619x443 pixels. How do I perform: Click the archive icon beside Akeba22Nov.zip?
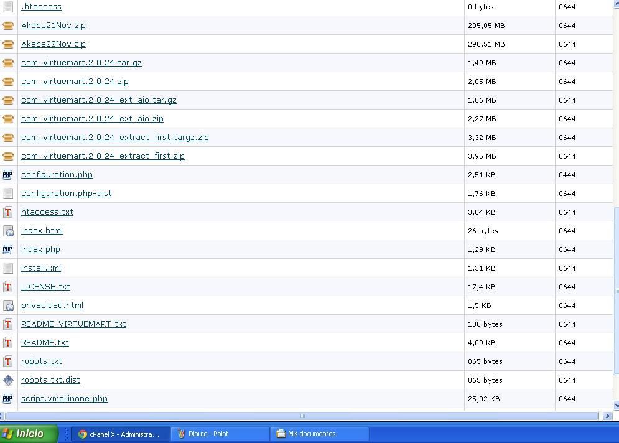8,44
